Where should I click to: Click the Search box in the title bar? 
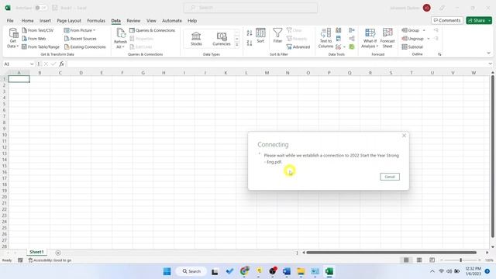(x=250, y=8)
